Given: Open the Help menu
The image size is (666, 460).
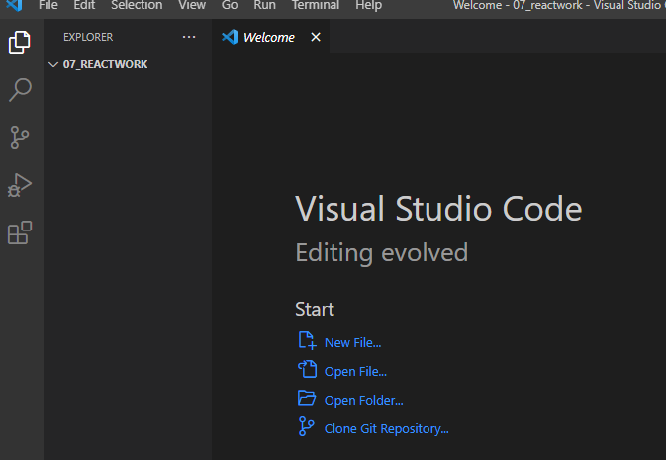Looking at the screenshot, I should (369, 5).
